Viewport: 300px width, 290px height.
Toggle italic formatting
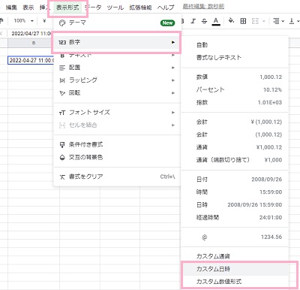coord(193,21)
